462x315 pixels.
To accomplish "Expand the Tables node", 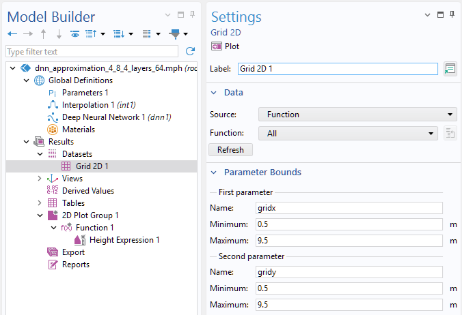I will click(40, 203).
